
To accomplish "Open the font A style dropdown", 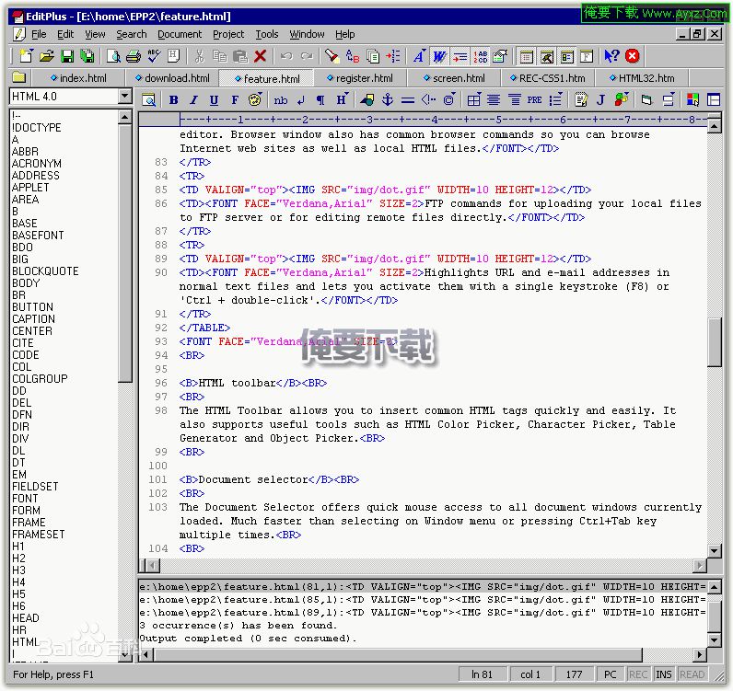I will click(x=419, y=57).
